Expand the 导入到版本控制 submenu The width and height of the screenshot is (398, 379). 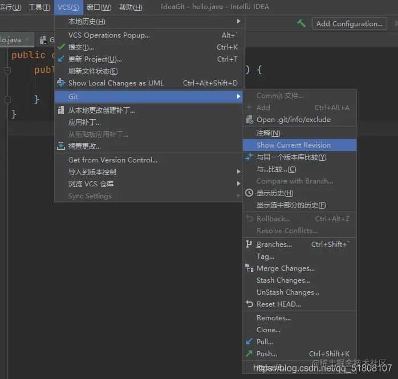click(x=238, y=172)
